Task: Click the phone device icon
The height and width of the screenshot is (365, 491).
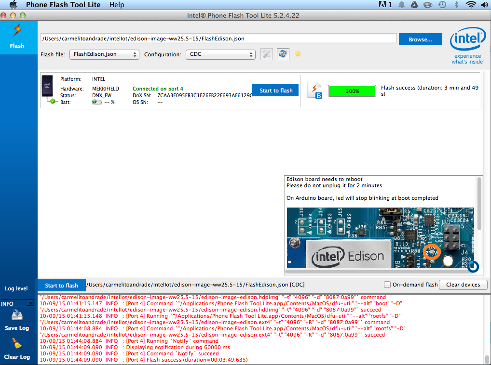Action: (48, 87)
